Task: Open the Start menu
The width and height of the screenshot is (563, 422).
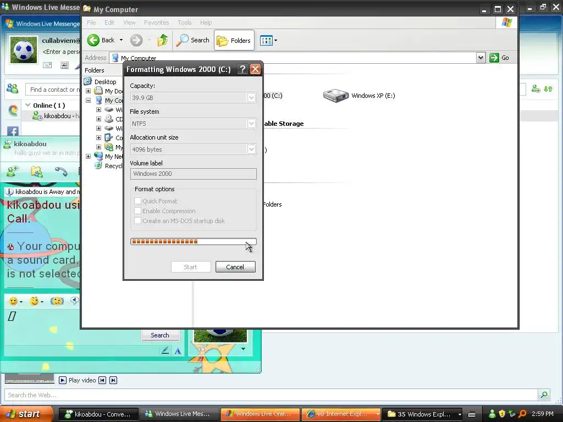Action: pyautogui.click(x=26, y=414)
